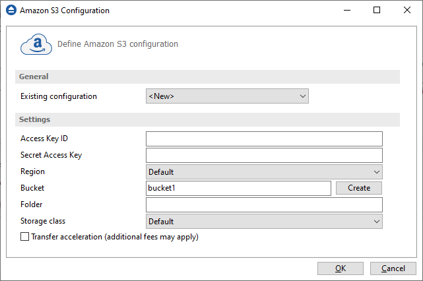423x281 pixels.
Task: Focus the Access Key ID field
Action: (264, 139)
